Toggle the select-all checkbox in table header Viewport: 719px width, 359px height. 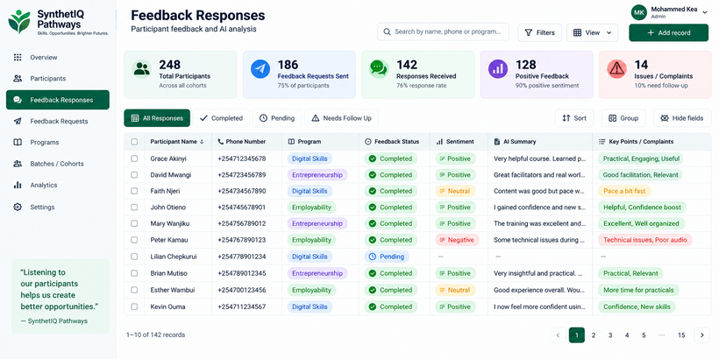[x=134, y=142]
